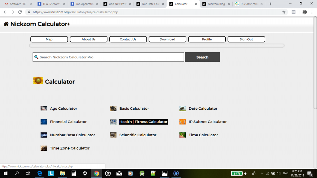Open the Contact Us page
The height and width of the screenshot is (178, 317).
(x=128, y=39)
